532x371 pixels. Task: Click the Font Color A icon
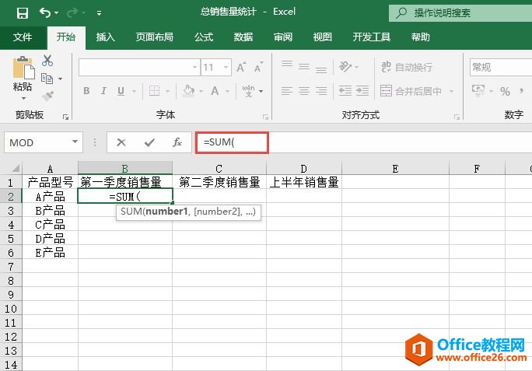pyautogui.click(x=215, y=91)
